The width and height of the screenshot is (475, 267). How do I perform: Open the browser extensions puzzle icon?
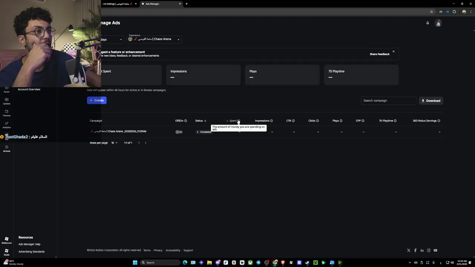click(454, 11)
